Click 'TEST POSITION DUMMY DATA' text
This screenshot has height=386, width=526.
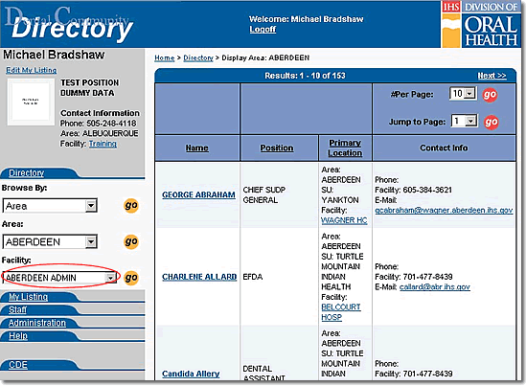pos(89,88)
